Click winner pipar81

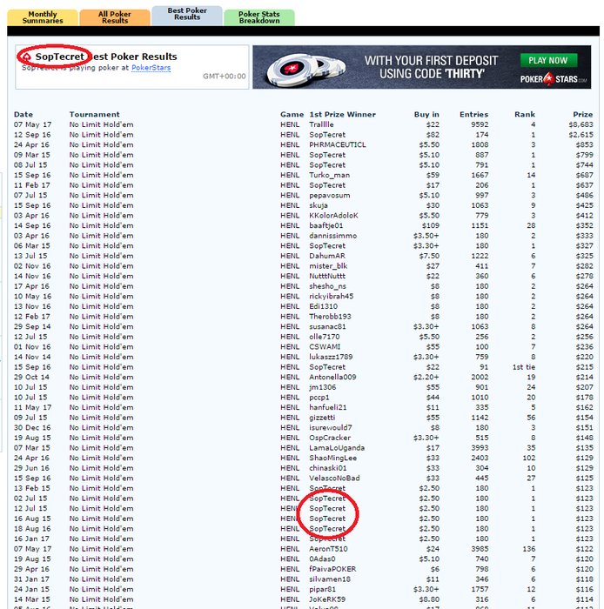click(322, 589)
